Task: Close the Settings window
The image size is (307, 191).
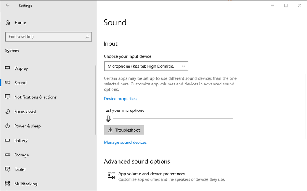Action: pyautogui.click(x=300, y=6)
